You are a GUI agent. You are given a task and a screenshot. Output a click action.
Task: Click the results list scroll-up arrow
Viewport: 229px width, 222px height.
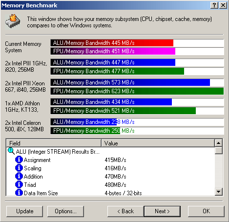point(218,143)
